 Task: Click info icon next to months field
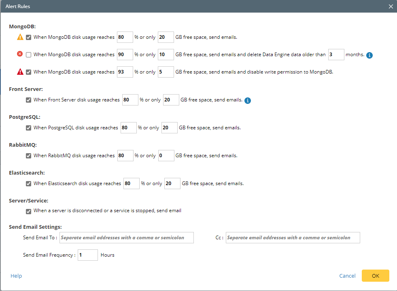(x=369, y=55)
